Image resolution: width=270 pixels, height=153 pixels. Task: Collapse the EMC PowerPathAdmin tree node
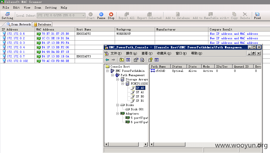click(108, 71)
